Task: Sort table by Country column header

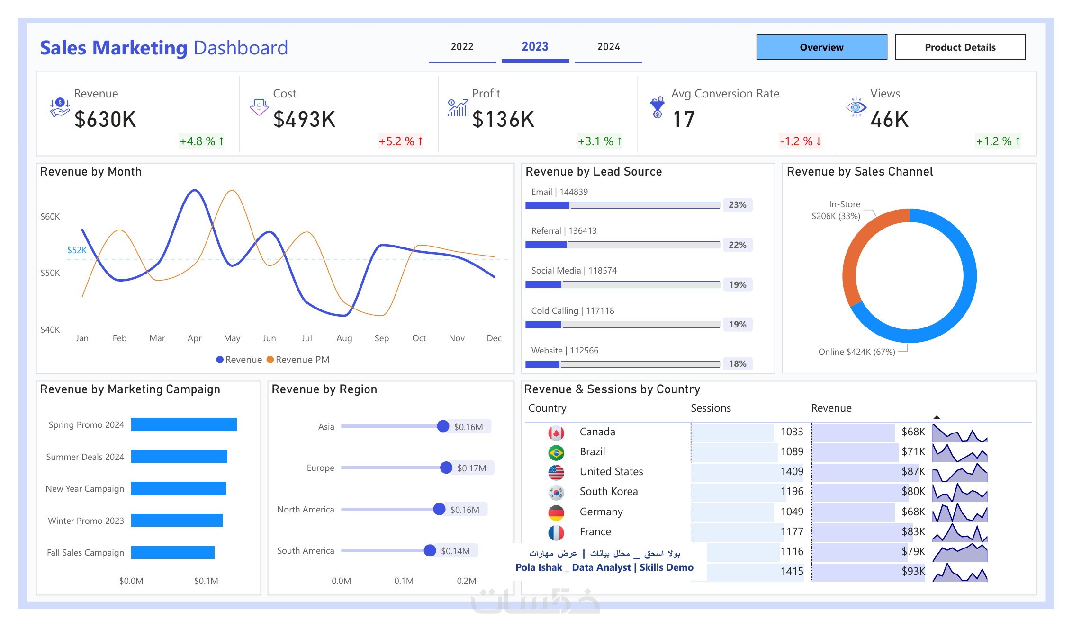Action: click(x=547, y=408)
